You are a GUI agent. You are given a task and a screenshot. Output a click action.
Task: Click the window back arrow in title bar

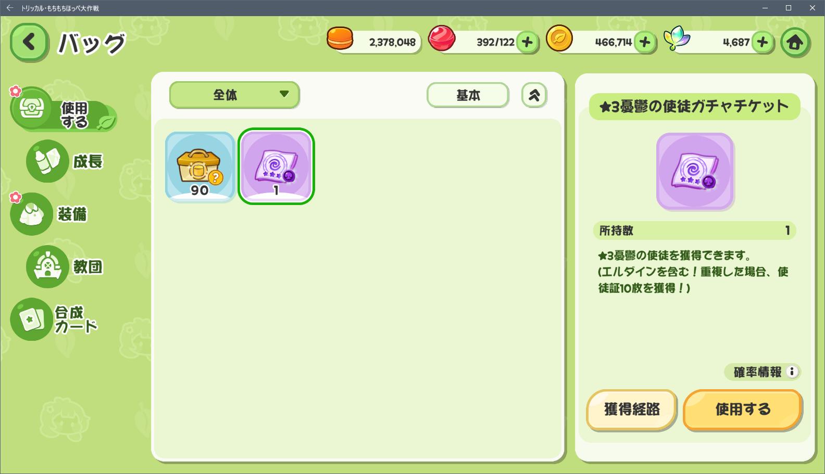pos(9,8)
